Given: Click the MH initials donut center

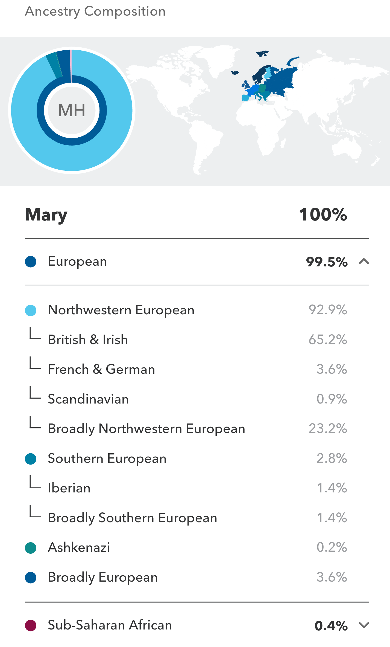Looking at the screenshot, I should tap(72, 111).
